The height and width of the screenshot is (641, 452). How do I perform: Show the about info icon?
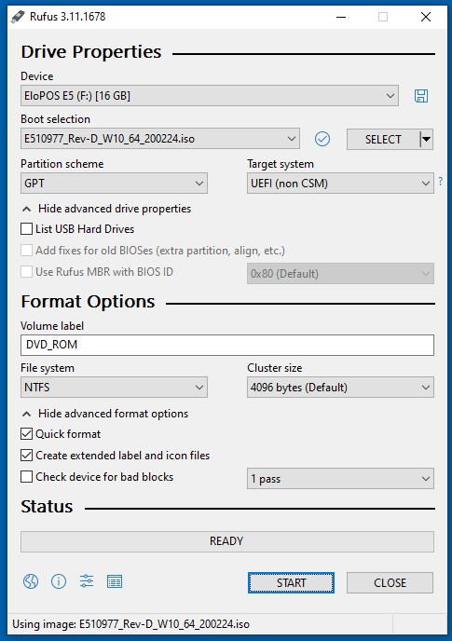click(x=59, y=581)
